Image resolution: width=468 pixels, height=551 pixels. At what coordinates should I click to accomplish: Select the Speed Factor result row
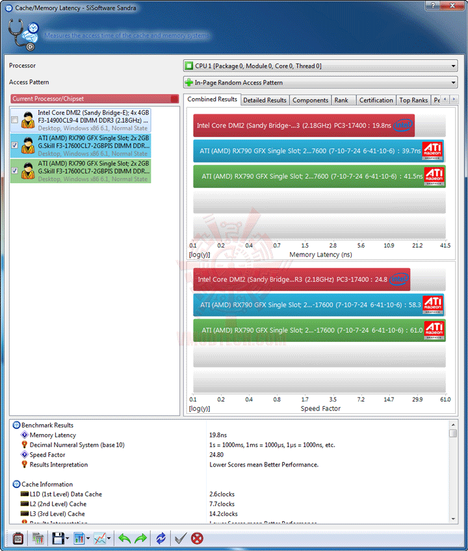230,455
